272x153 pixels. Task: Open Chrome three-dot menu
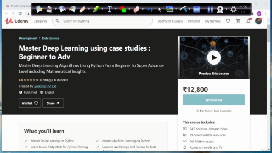point(266,14)
